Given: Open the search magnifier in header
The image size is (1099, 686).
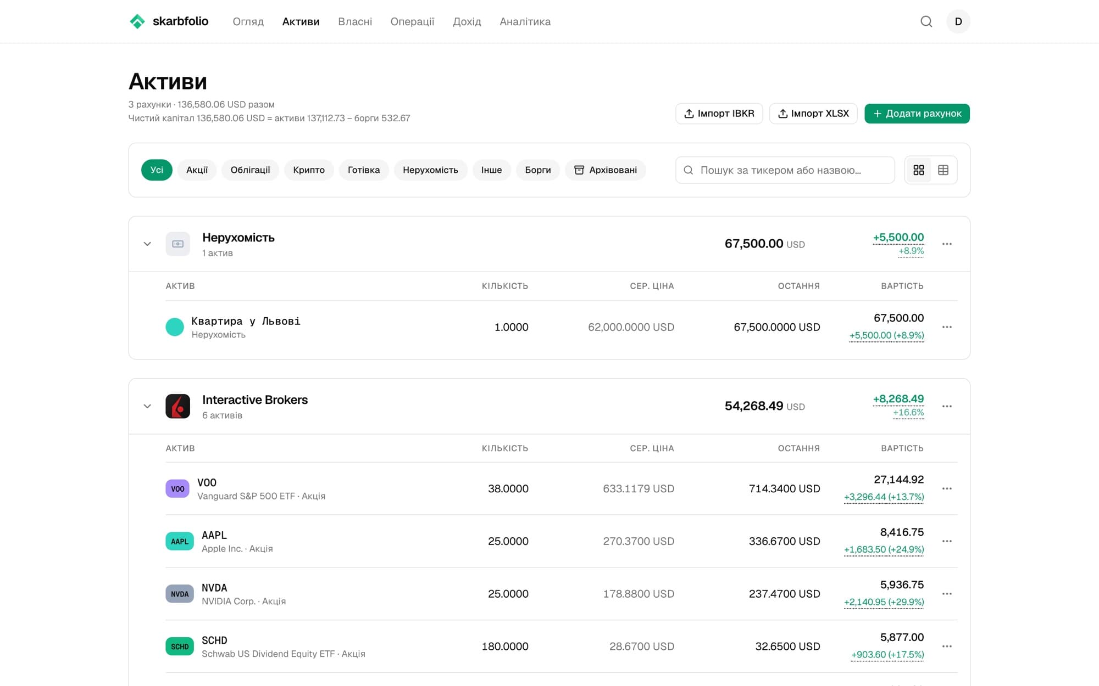Looking at the screenshot, I should (x=926, y=21).
